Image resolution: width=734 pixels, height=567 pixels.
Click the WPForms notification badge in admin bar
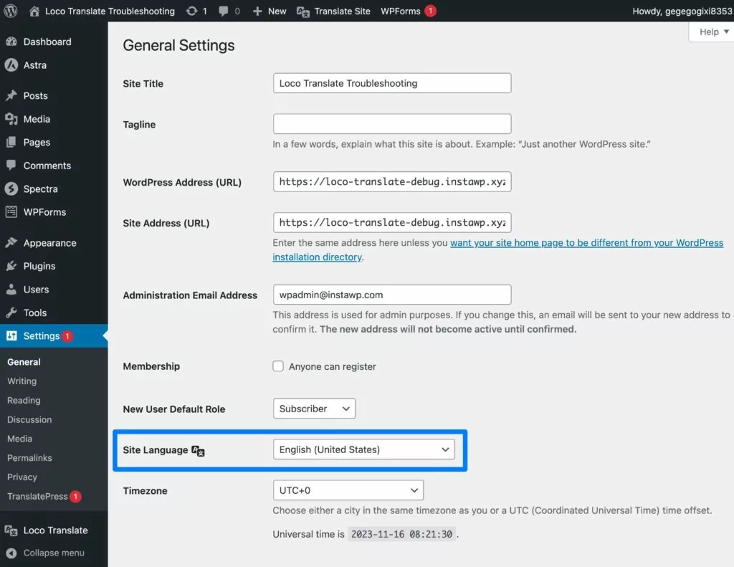430,11
